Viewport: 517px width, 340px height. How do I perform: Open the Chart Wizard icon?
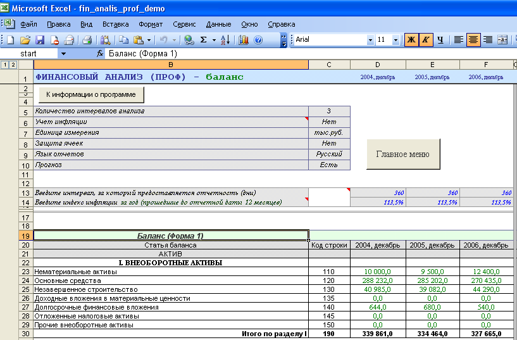coord(244,40)
